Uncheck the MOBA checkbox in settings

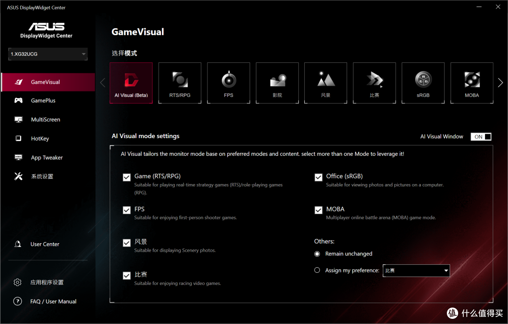point(318,210)
